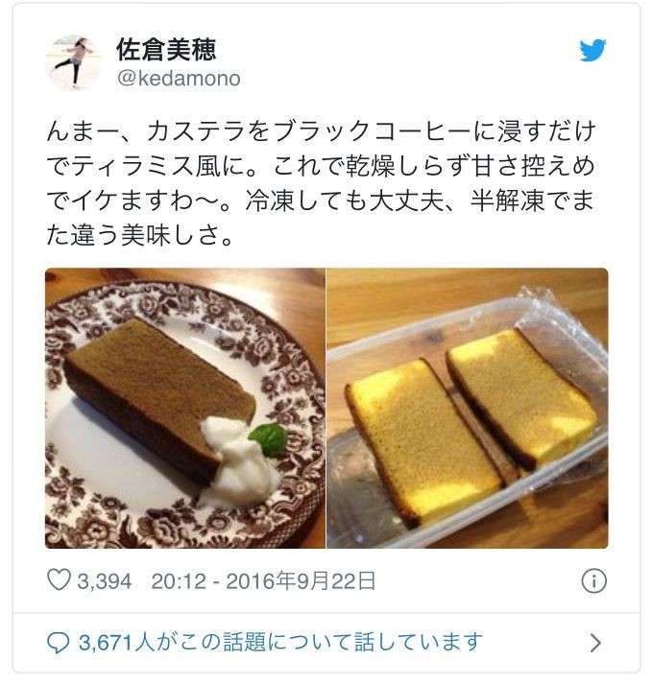Open the 佐倉美穂 display name
652x684 pixels.
(x=166, y=49)
